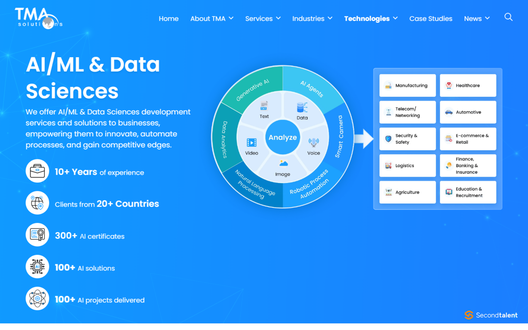
Task: Open the search magnifier icon
Action: (508, 17)
